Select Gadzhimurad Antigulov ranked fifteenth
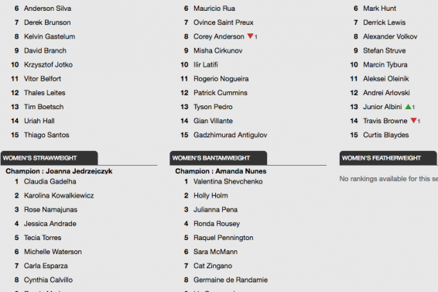The width and height of the screenshot is (438, 292). (230, 135)
